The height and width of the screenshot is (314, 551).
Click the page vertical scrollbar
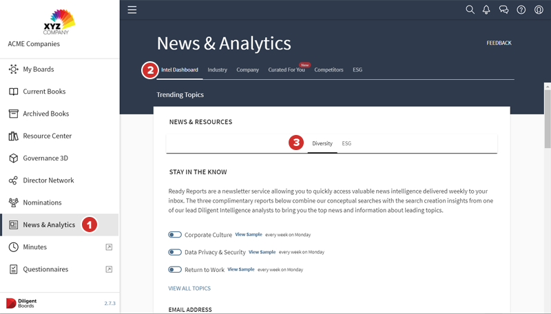548,117
